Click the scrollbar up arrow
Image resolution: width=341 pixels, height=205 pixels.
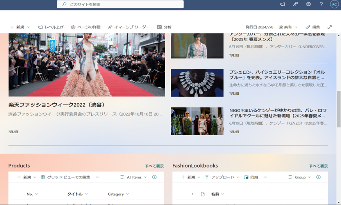tap(339, 35)
